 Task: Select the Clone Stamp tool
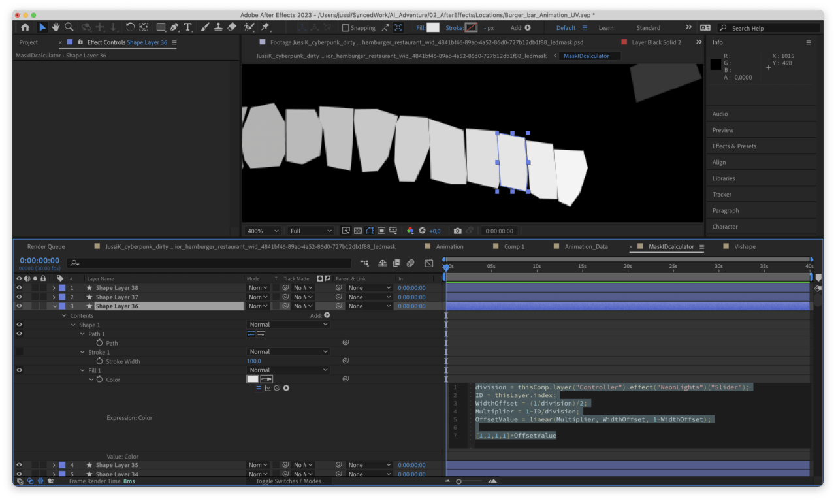[218, 27]
